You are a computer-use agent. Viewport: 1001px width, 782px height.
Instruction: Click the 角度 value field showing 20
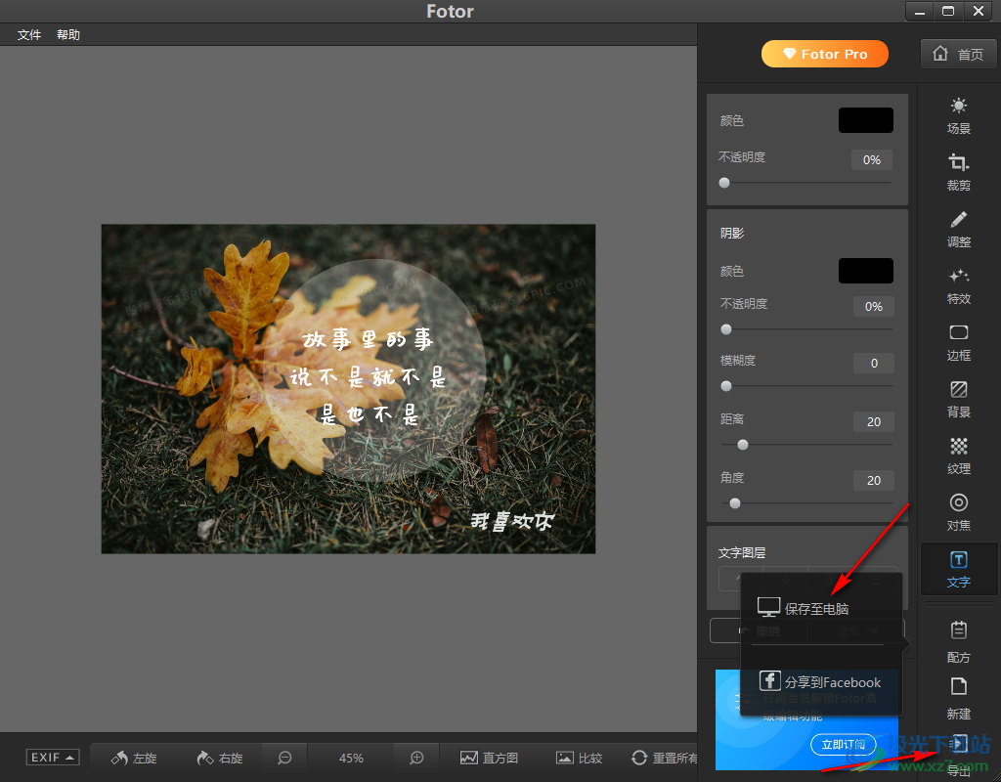click(x=873, y=481)
